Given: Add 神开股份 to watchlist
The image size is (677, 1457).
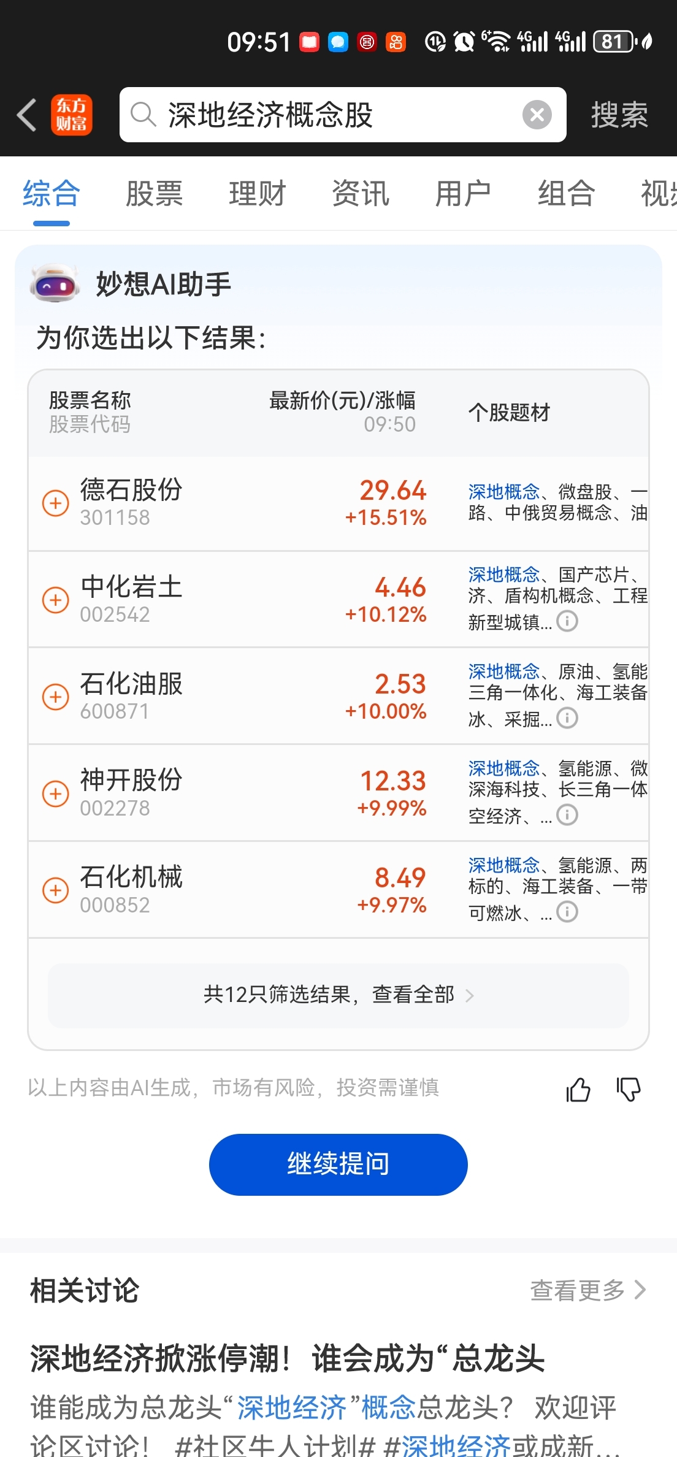Looking at the screenshot, I should click(55, 794).
